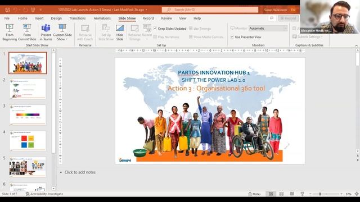Click thumbnail pane scroll down arrow

click(x=53, y=189)
